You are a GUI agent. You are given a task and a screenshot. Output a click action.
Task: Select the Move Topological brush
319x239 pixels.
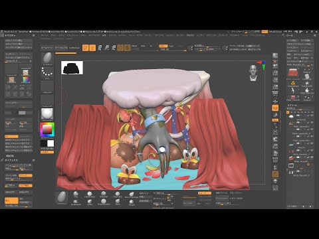[x=132, y=195]
